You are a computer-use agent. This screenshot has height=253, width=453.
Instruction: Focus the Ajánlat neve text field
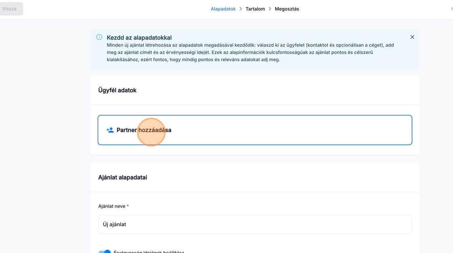tap(255, 224)
